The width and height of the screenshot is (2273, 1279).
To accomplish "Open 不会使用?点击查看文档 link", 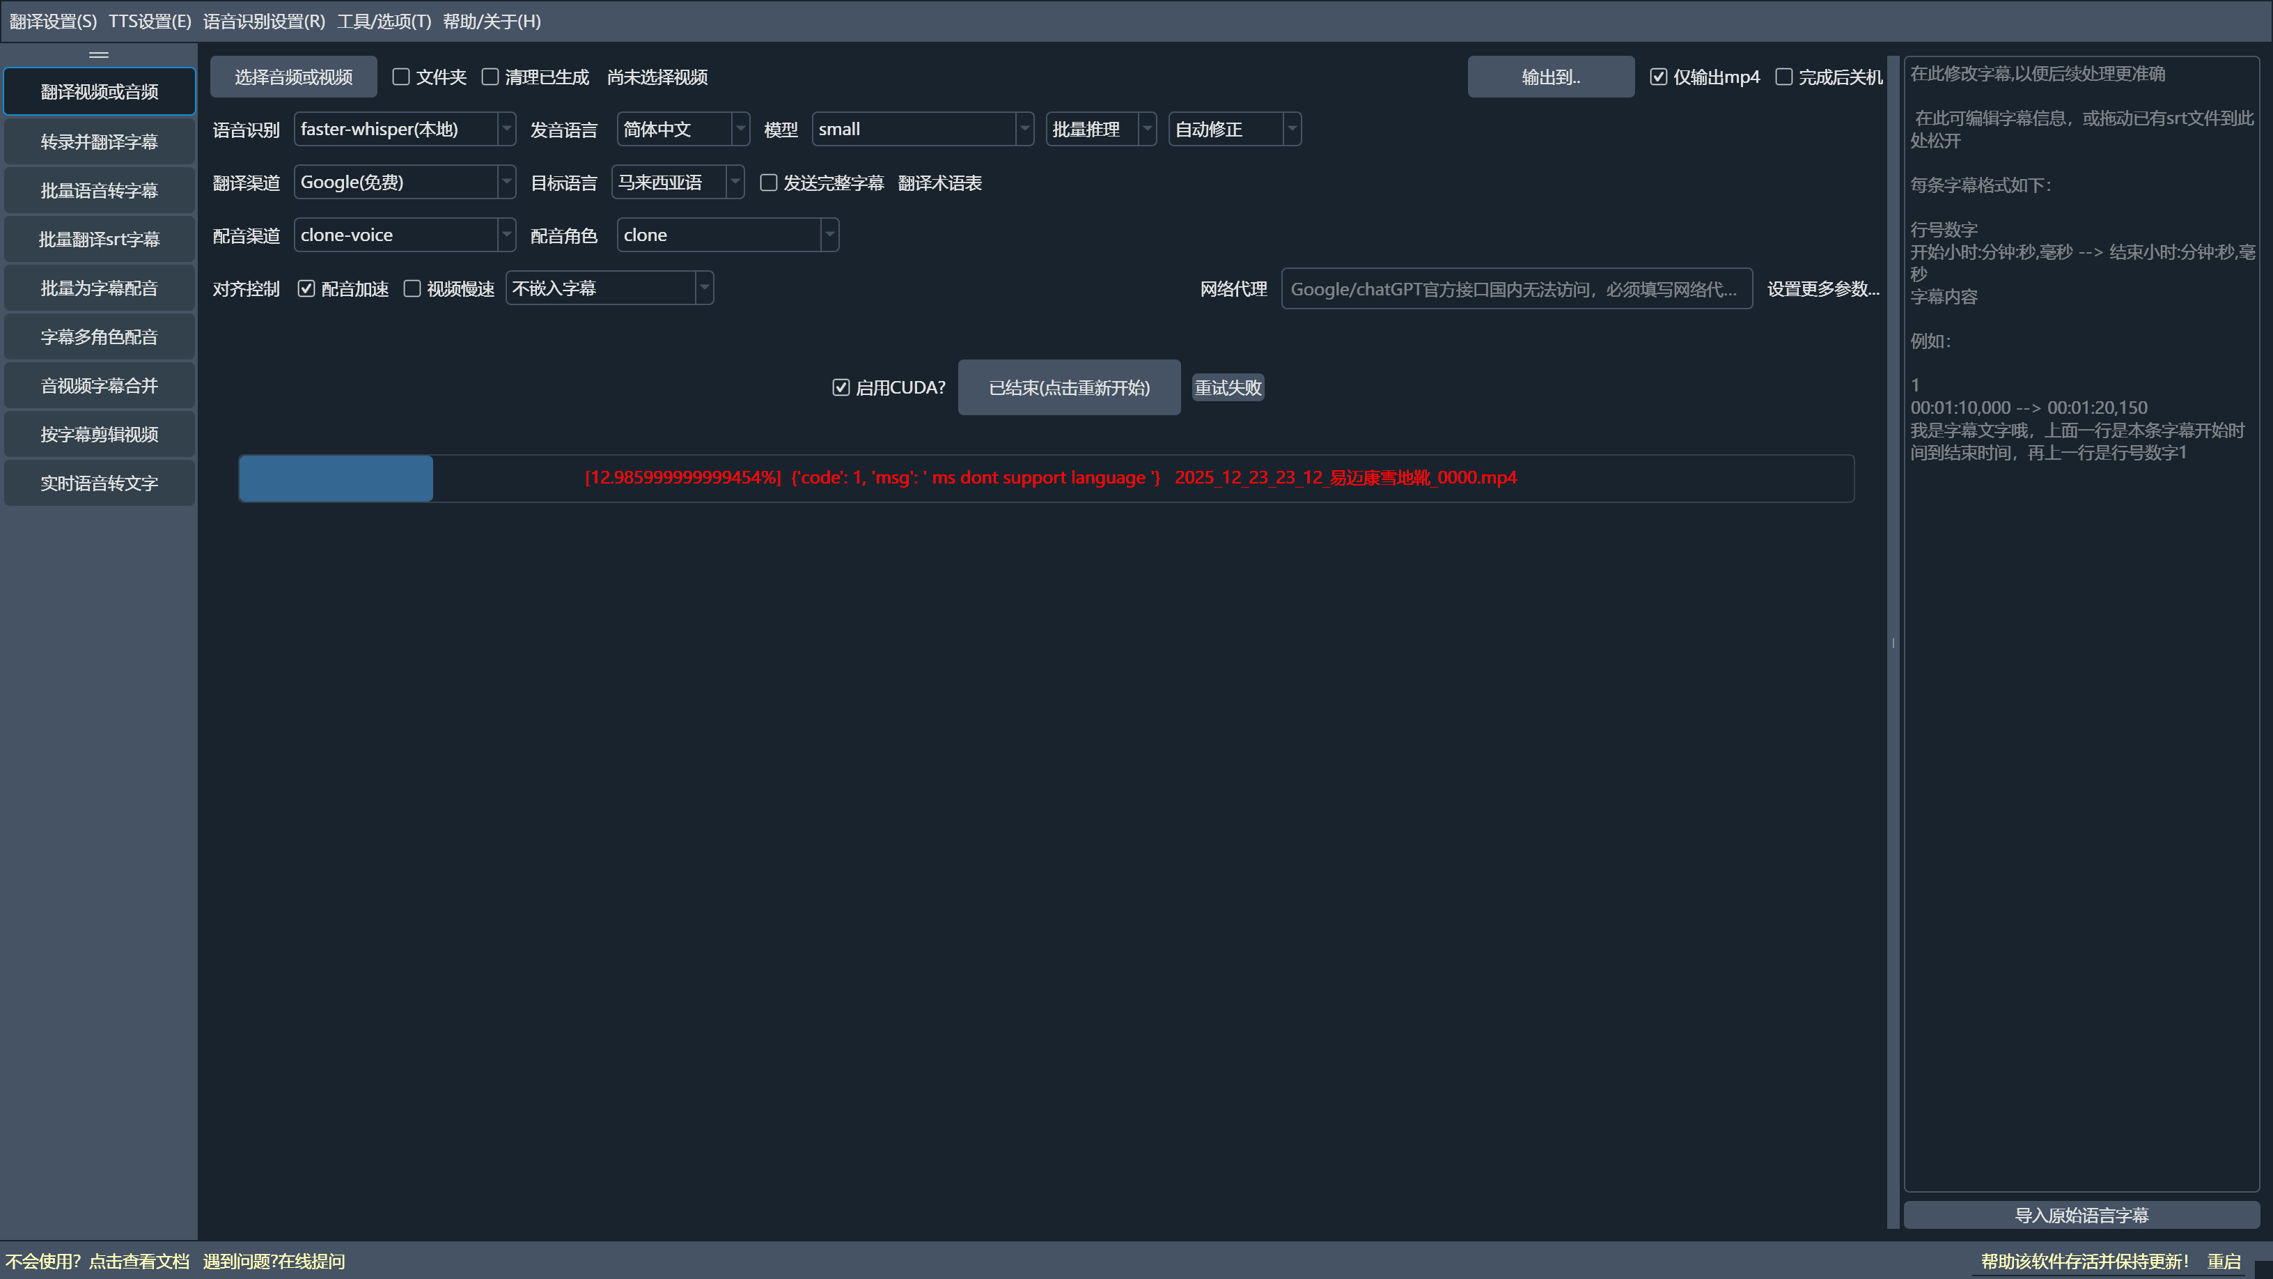I will [97, 1262].
